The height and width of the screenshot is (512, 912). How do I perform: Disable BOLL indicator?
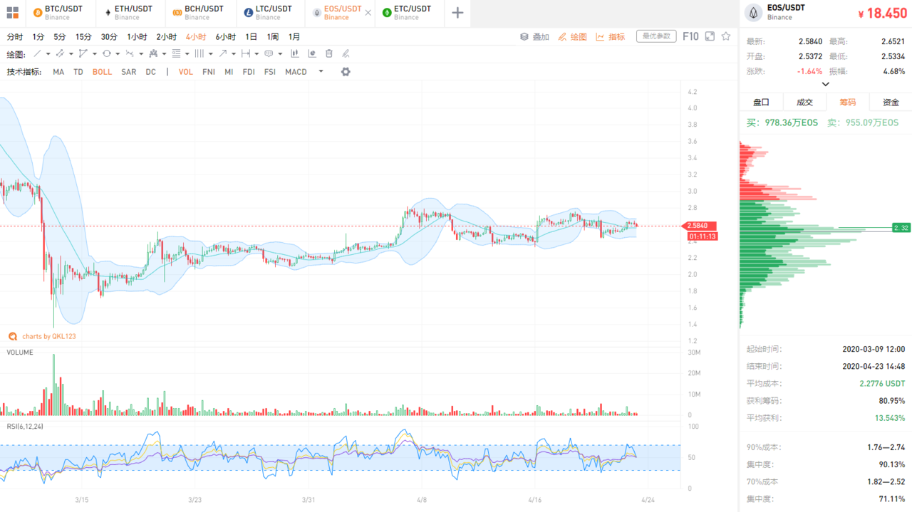pos(102,72)
